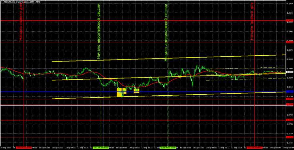The width and height of the screenshot is (294, 150).
Task: Select the upper yellow channel trend line
Action: click(x=163, y=58)
